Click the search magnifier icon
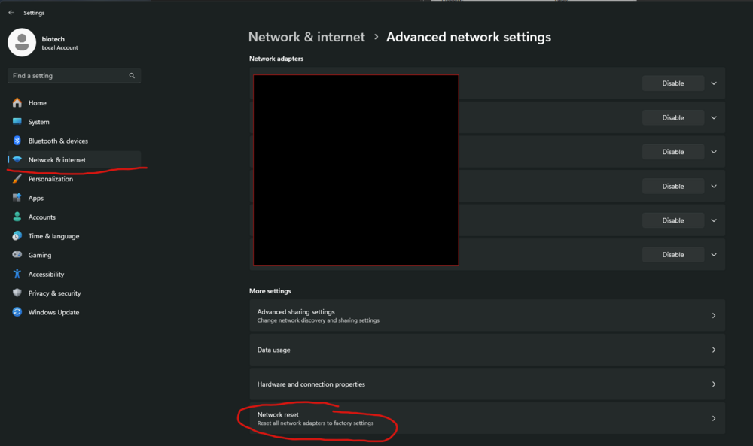 pyautogui.click(x=132, y=76)
